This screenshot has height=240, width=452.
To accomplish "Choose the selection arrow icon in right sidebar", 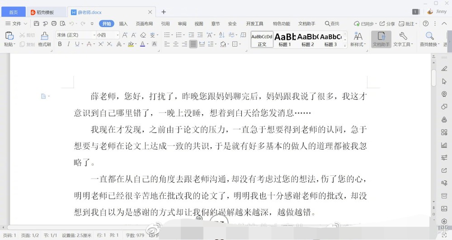I will [444, 81].
